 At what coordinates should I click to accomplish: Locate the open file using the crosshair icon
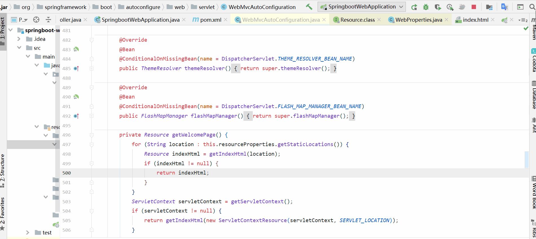(x=36, y=19)
